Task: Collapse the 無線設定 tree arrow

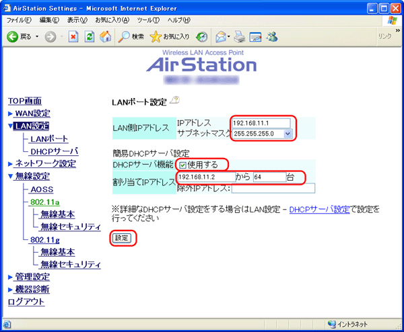Action: tap(10, 176)
